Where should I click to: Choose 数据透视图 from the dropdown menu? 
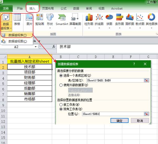point(17,41)
